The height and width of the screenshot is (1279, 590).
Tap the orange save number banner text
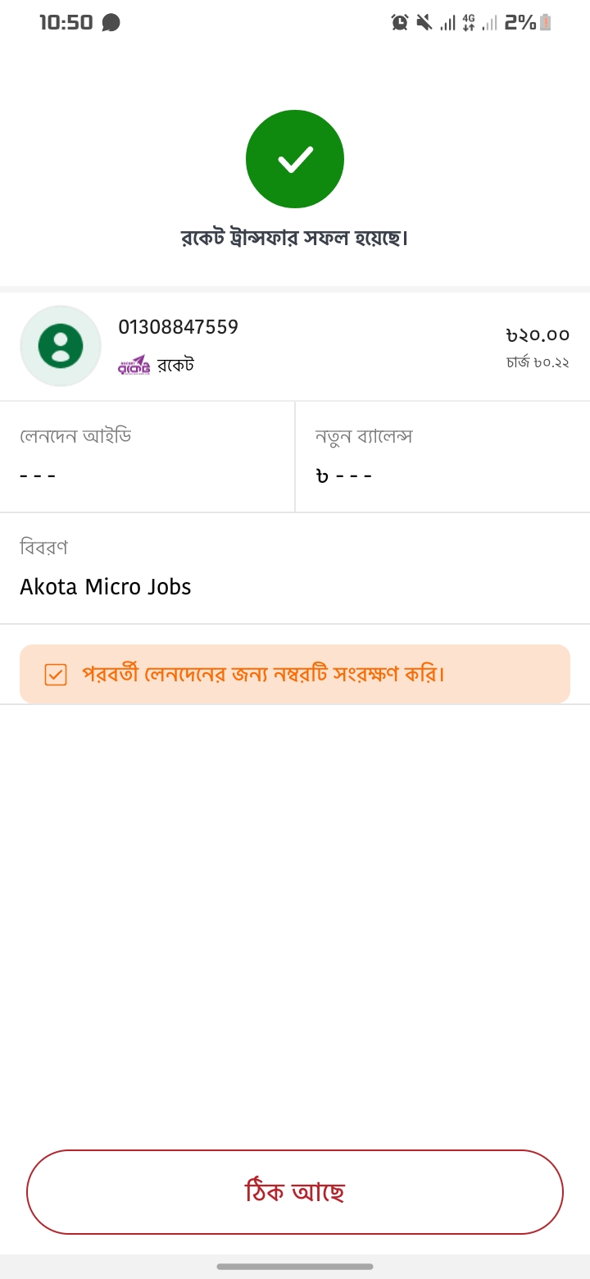[263, 674]
